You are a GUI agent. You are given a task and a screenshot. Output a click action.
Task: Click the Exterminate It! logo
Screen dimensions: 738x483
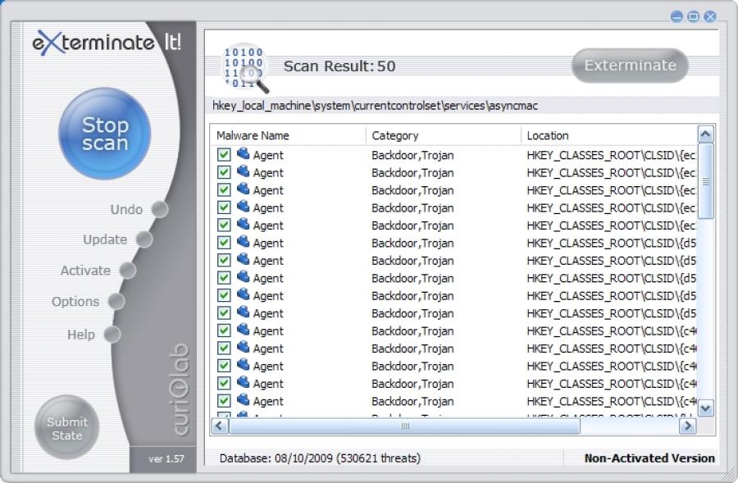(107, 43)
